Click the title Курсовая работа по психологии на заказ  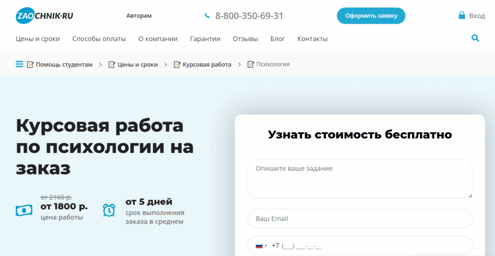105,147
